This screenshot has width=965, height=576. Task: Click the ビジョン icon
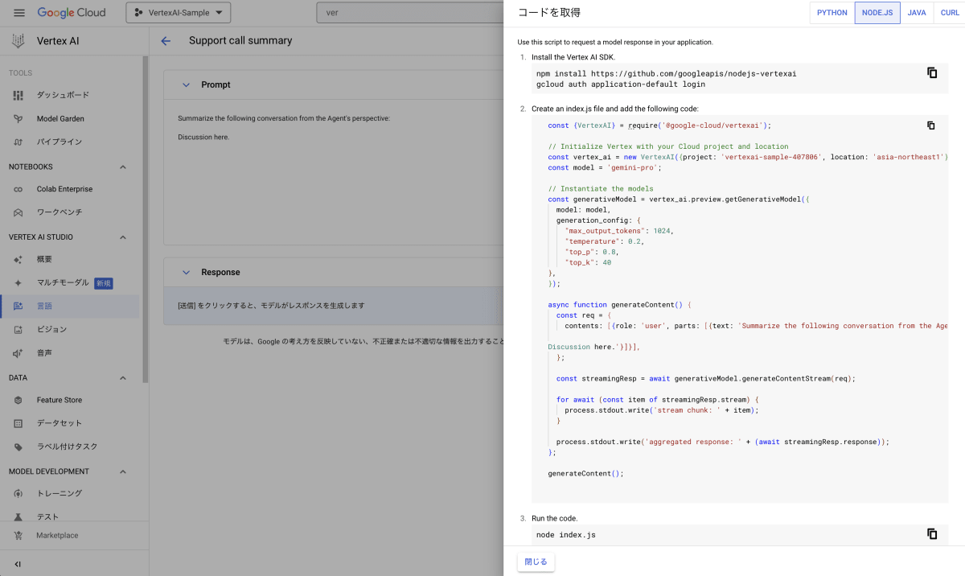click(18, 329)
